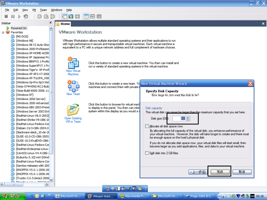The height and width of the screenshot is (200, 267).
Task: Enable Allocate all disk space now checkbox
Action: tap(147, 126)
